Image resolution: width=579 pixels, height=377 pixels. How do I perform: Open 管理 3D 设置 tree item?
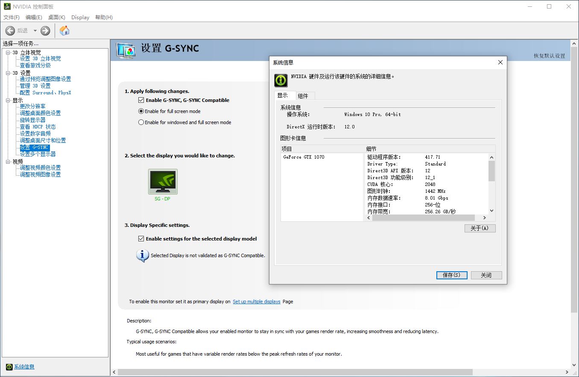coord(35,86)
